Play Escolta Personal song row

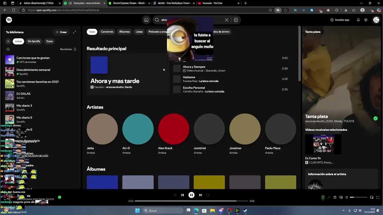(231, 90)
